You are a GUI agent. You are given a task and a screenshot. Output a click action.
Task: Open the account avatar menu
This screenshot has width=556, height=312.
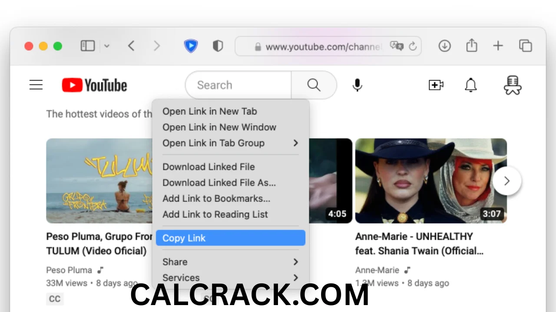513,85
